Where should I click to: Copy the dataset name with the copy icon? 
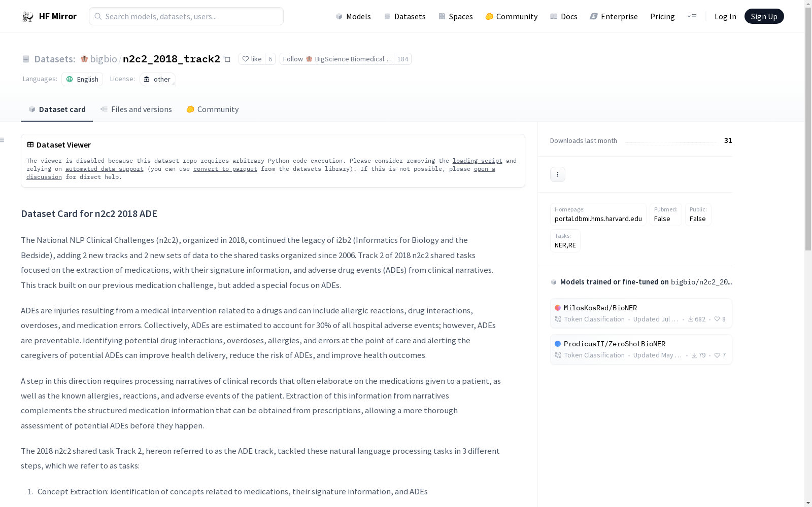[227, 59]
